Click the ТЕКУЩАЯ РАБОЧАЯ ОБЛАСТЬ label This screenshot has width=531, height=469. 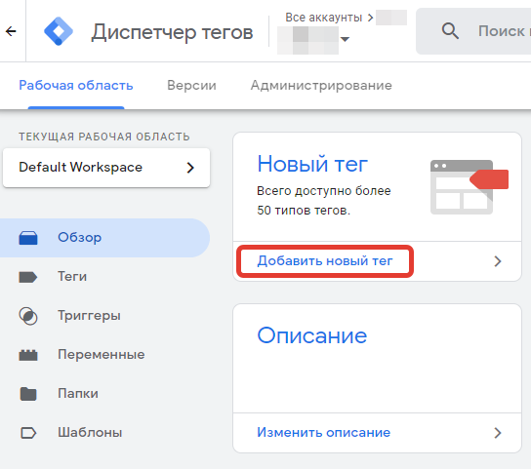pos(104,137)
